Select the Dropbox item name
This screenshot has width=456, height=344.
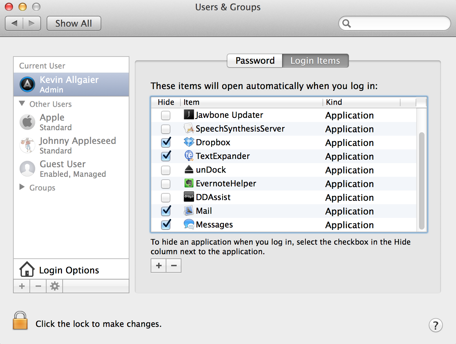click(x=213, y=142)
